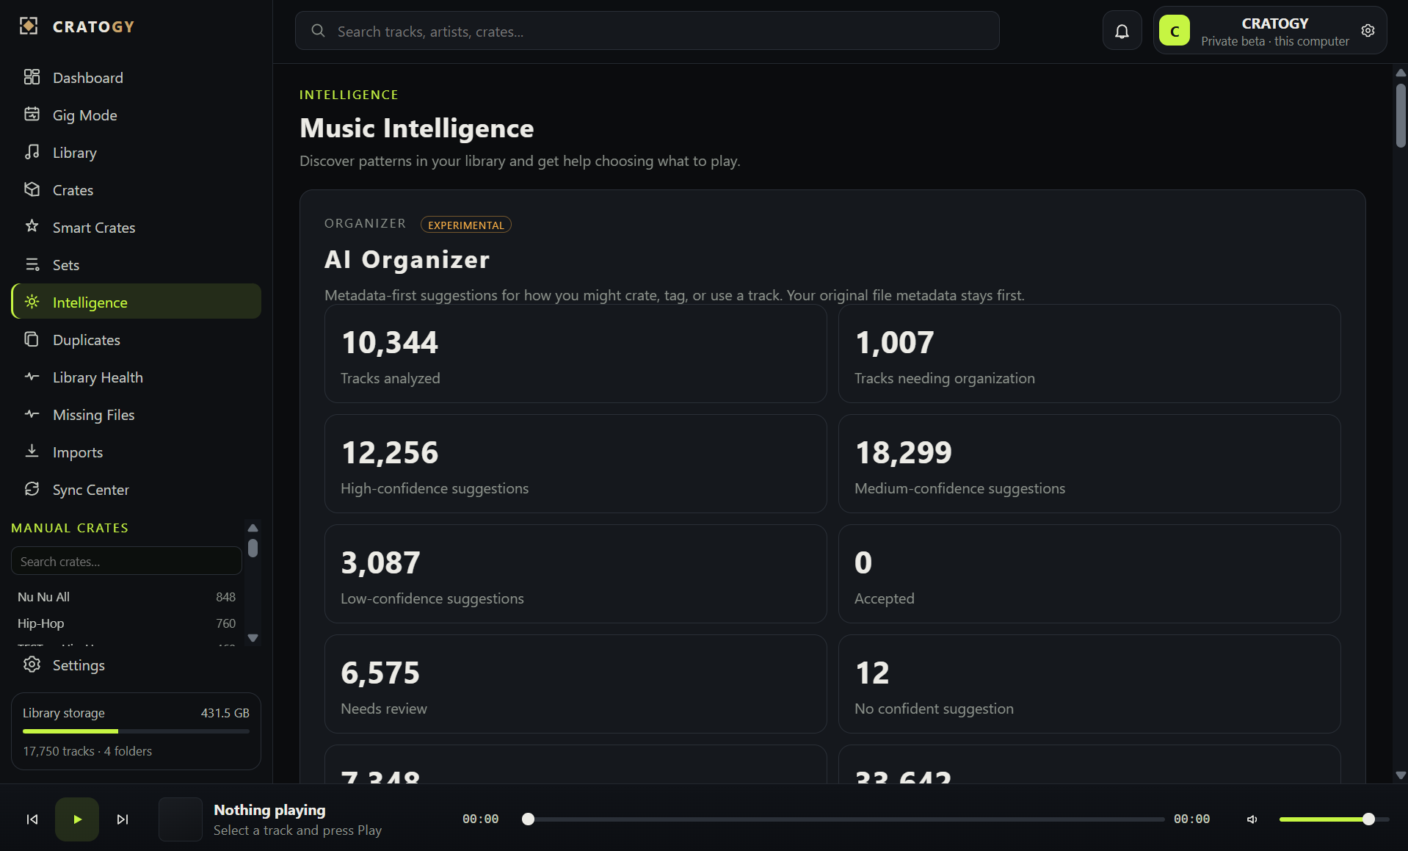Click the MANUAL CRATES heading

click(x=70, y=528)
